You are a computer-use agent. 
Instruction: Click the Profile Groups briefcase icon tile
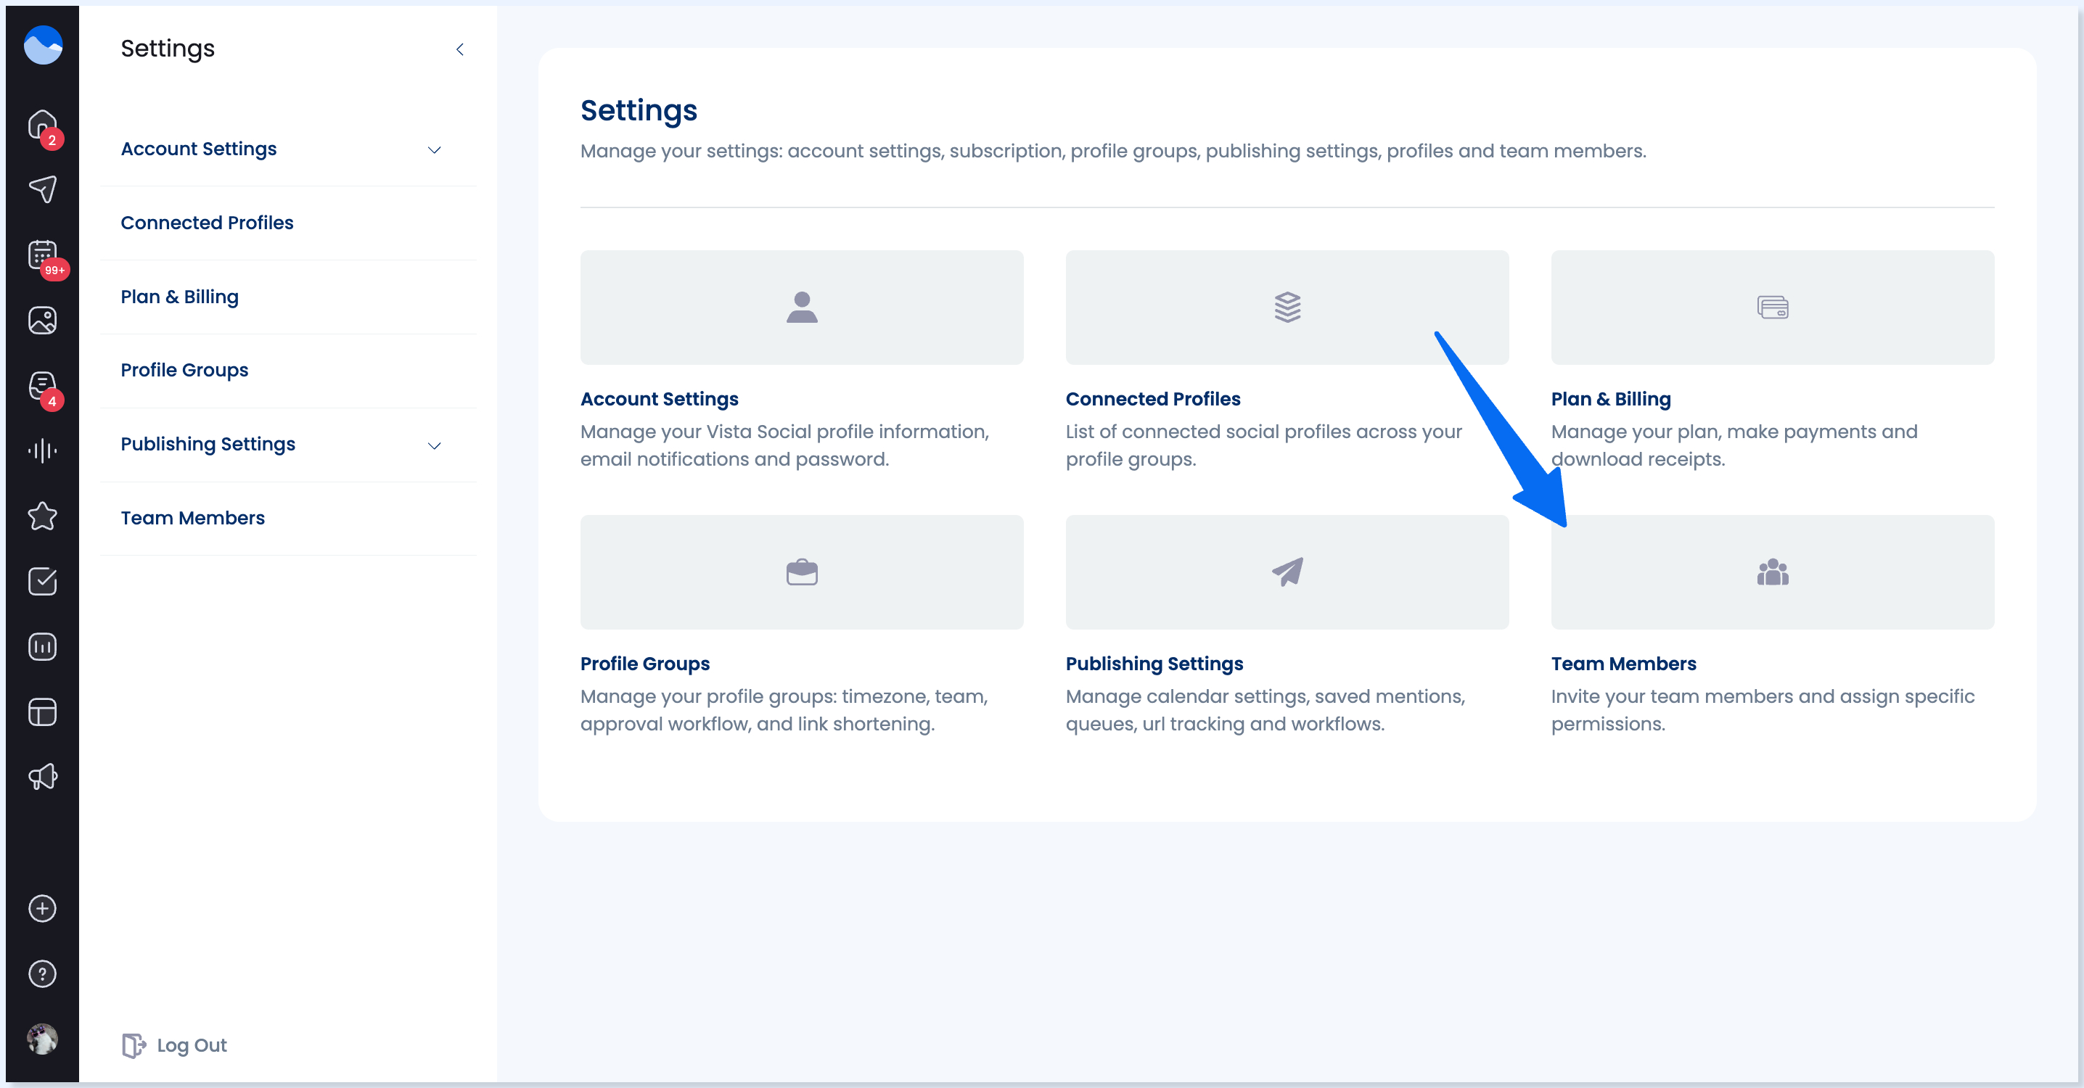(x=802, y=572)
